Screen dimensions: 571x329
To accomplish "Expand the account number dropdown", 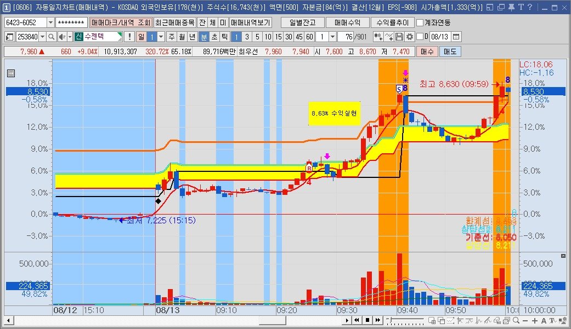I will coord(51,22).
